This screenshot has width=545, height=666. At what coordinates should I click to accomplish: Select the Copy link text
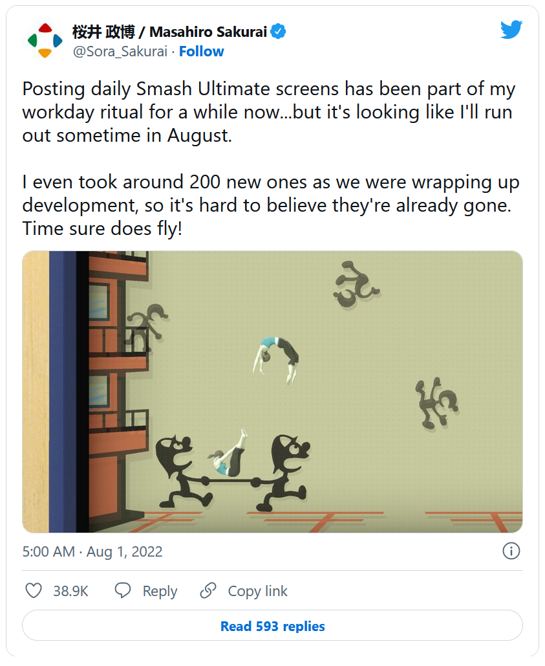(257, 592)
